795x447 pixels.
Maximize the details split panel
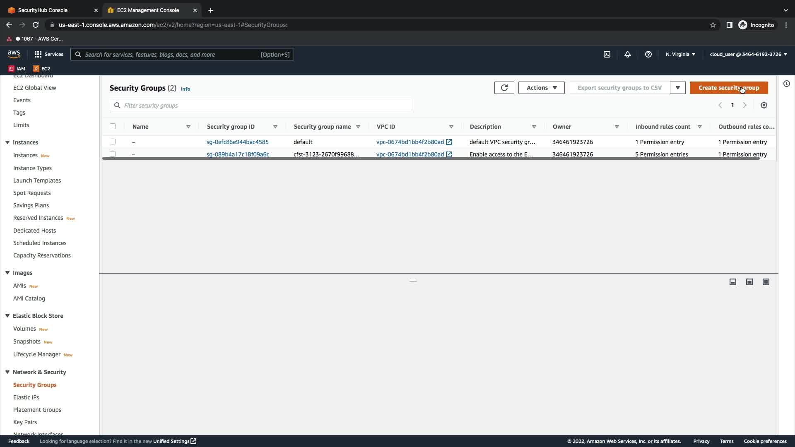pyautogui.click(x=766, y=282)
